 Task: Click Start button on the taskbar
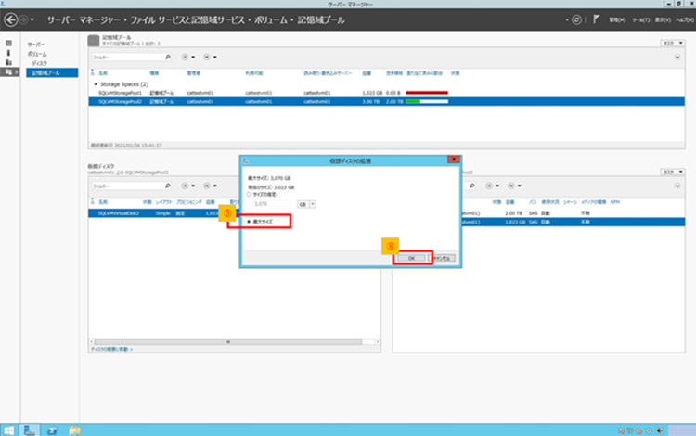coord(7,430)
